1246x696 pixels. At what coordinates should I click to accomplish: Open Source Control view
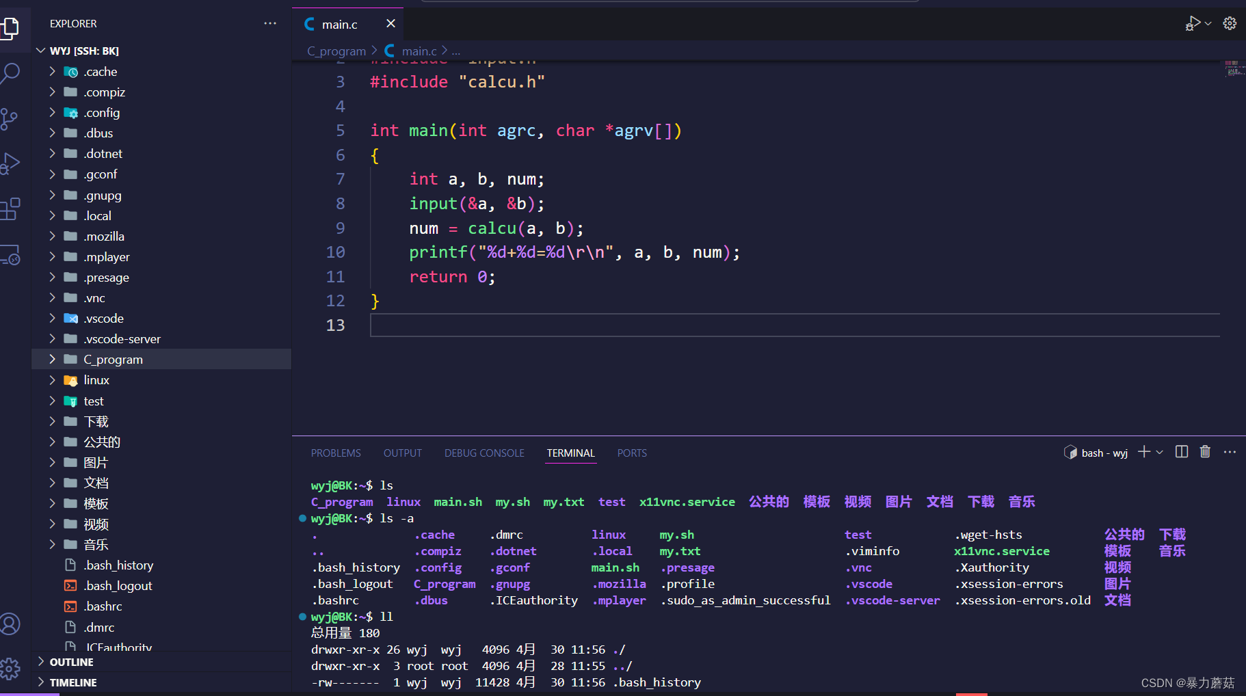click(x=9, y=119)
